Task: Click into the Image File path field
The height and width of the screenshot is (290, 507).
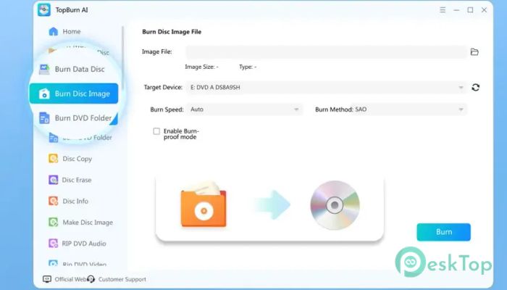Action: tap(326, 51)
